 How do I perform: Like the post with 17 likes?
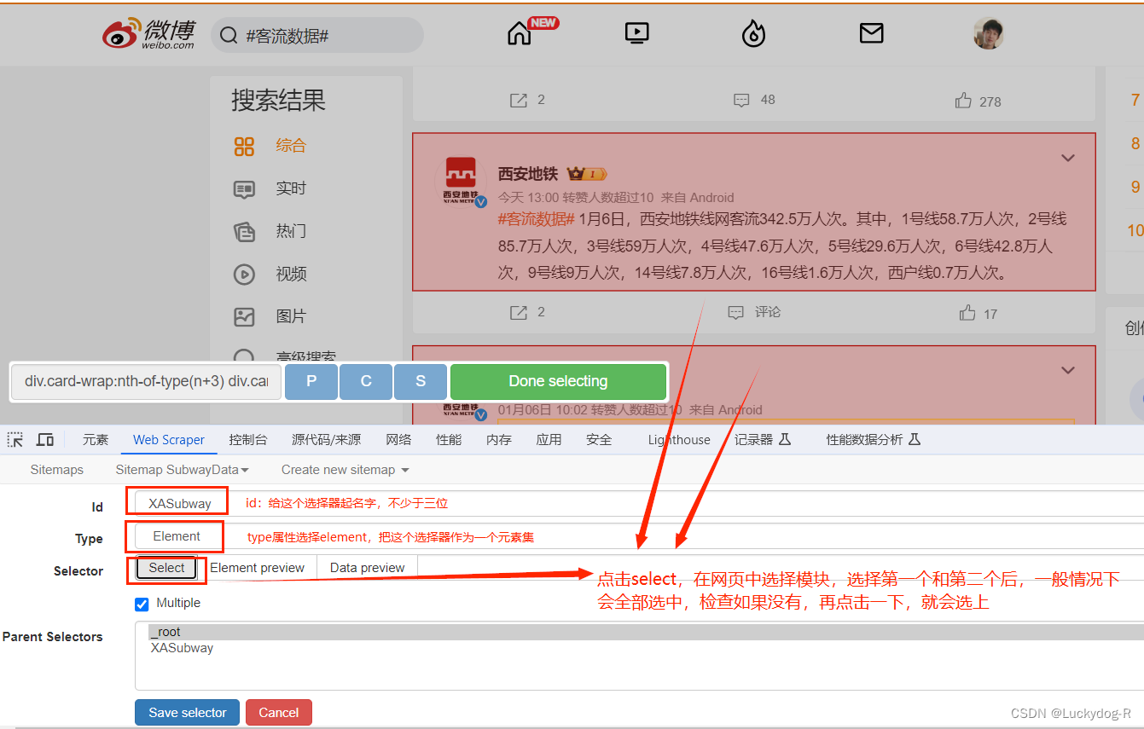[x=967, y=313]
